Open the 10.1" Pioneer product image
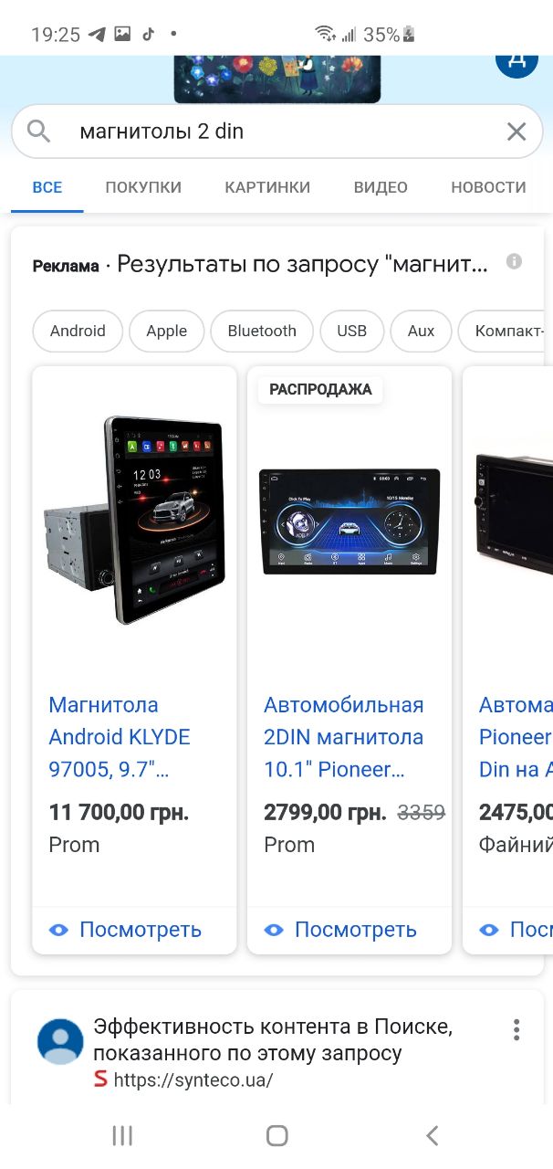 click(350, 521)
